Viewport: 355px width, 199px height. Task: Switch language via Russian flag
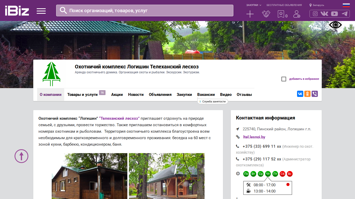[x=346, y=5]
